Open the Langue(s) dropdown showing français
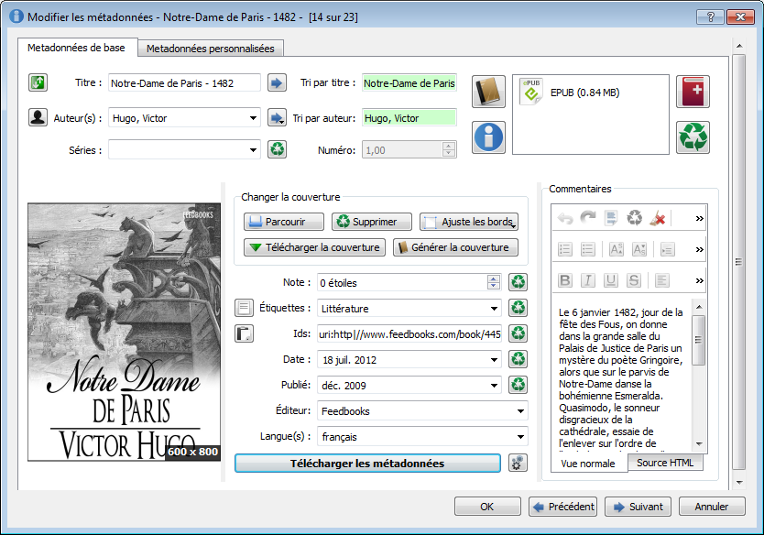 [x=520, y=437]
